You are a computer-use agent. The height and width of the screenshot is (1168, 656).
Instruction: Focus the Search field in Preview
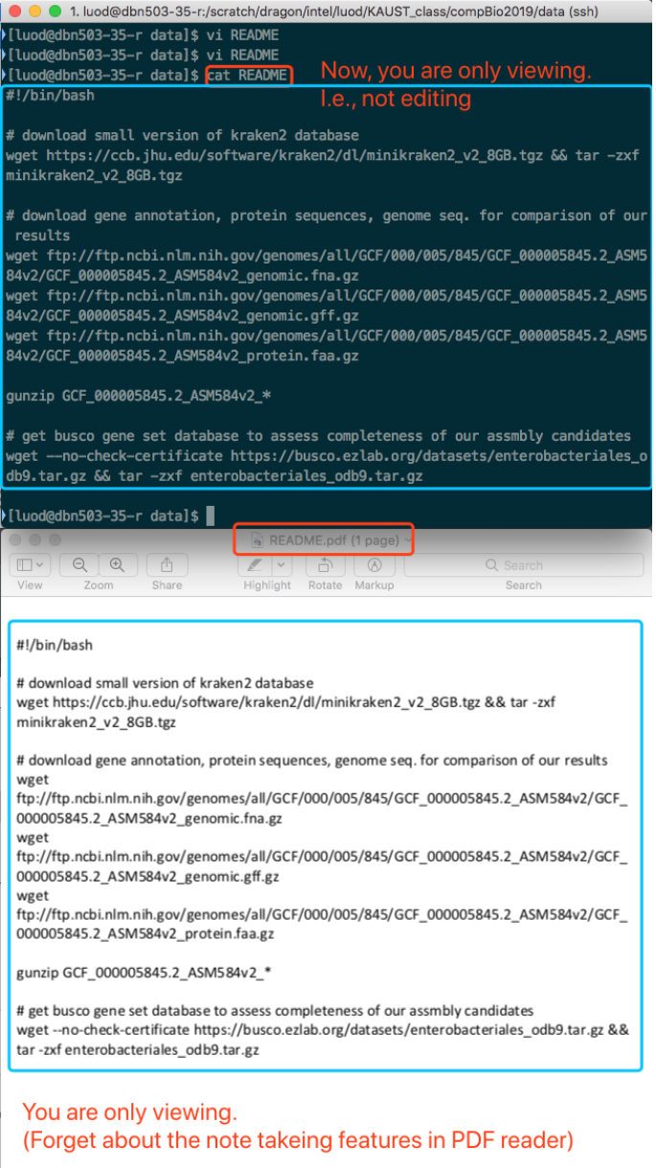[x=524, y=565]
